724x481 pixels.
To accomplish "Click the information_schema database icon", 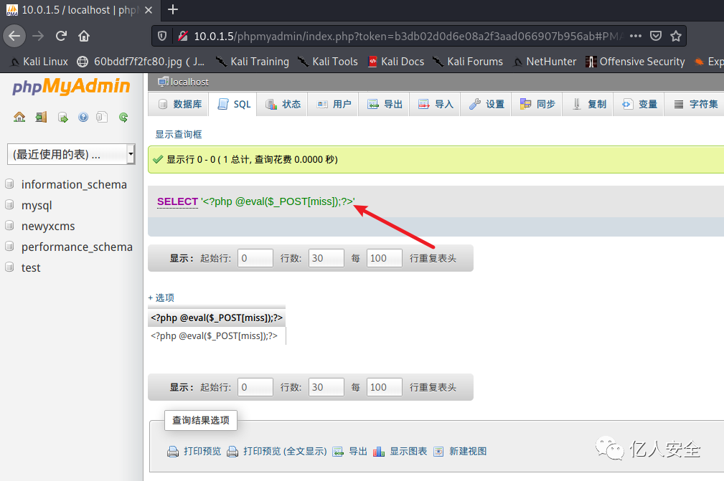I will coord(9,184).
